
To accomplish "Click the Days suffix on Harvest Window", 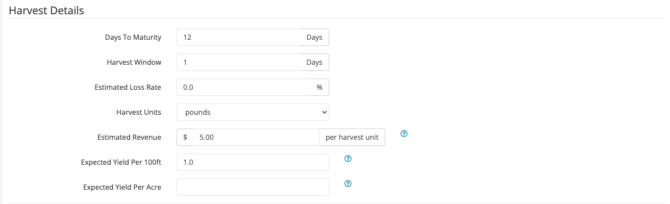I will pos(314,62).
